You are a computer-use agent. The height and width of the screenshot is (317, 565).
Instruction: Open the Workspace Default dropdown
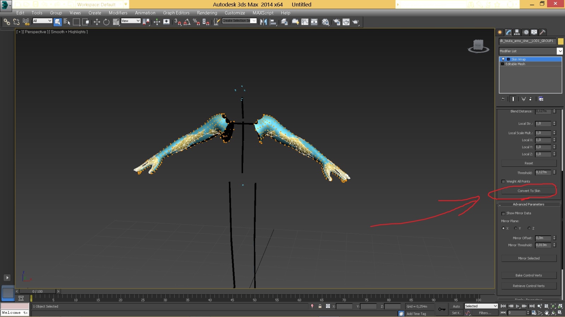coord(102,5)
